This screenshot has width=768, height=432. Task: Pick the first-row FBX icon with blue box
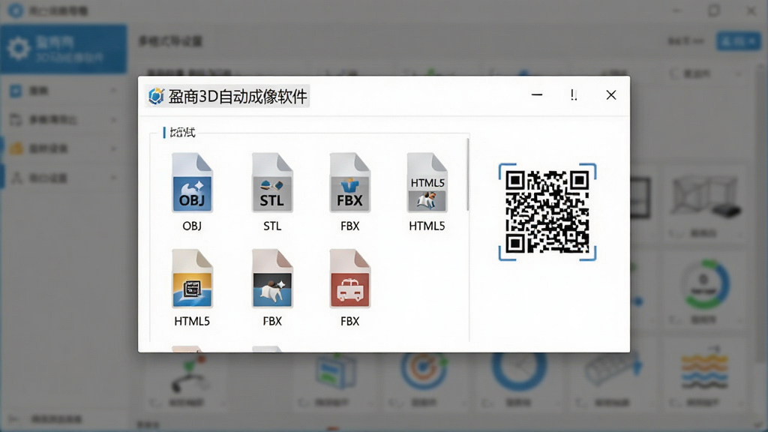(349, 182)
